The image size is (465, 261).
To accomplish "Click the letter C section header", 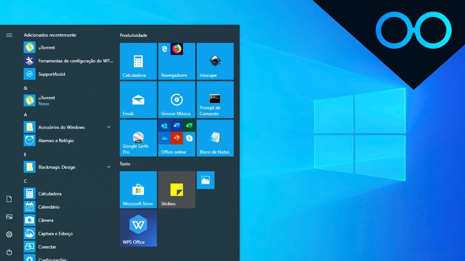I will (25, 181).
